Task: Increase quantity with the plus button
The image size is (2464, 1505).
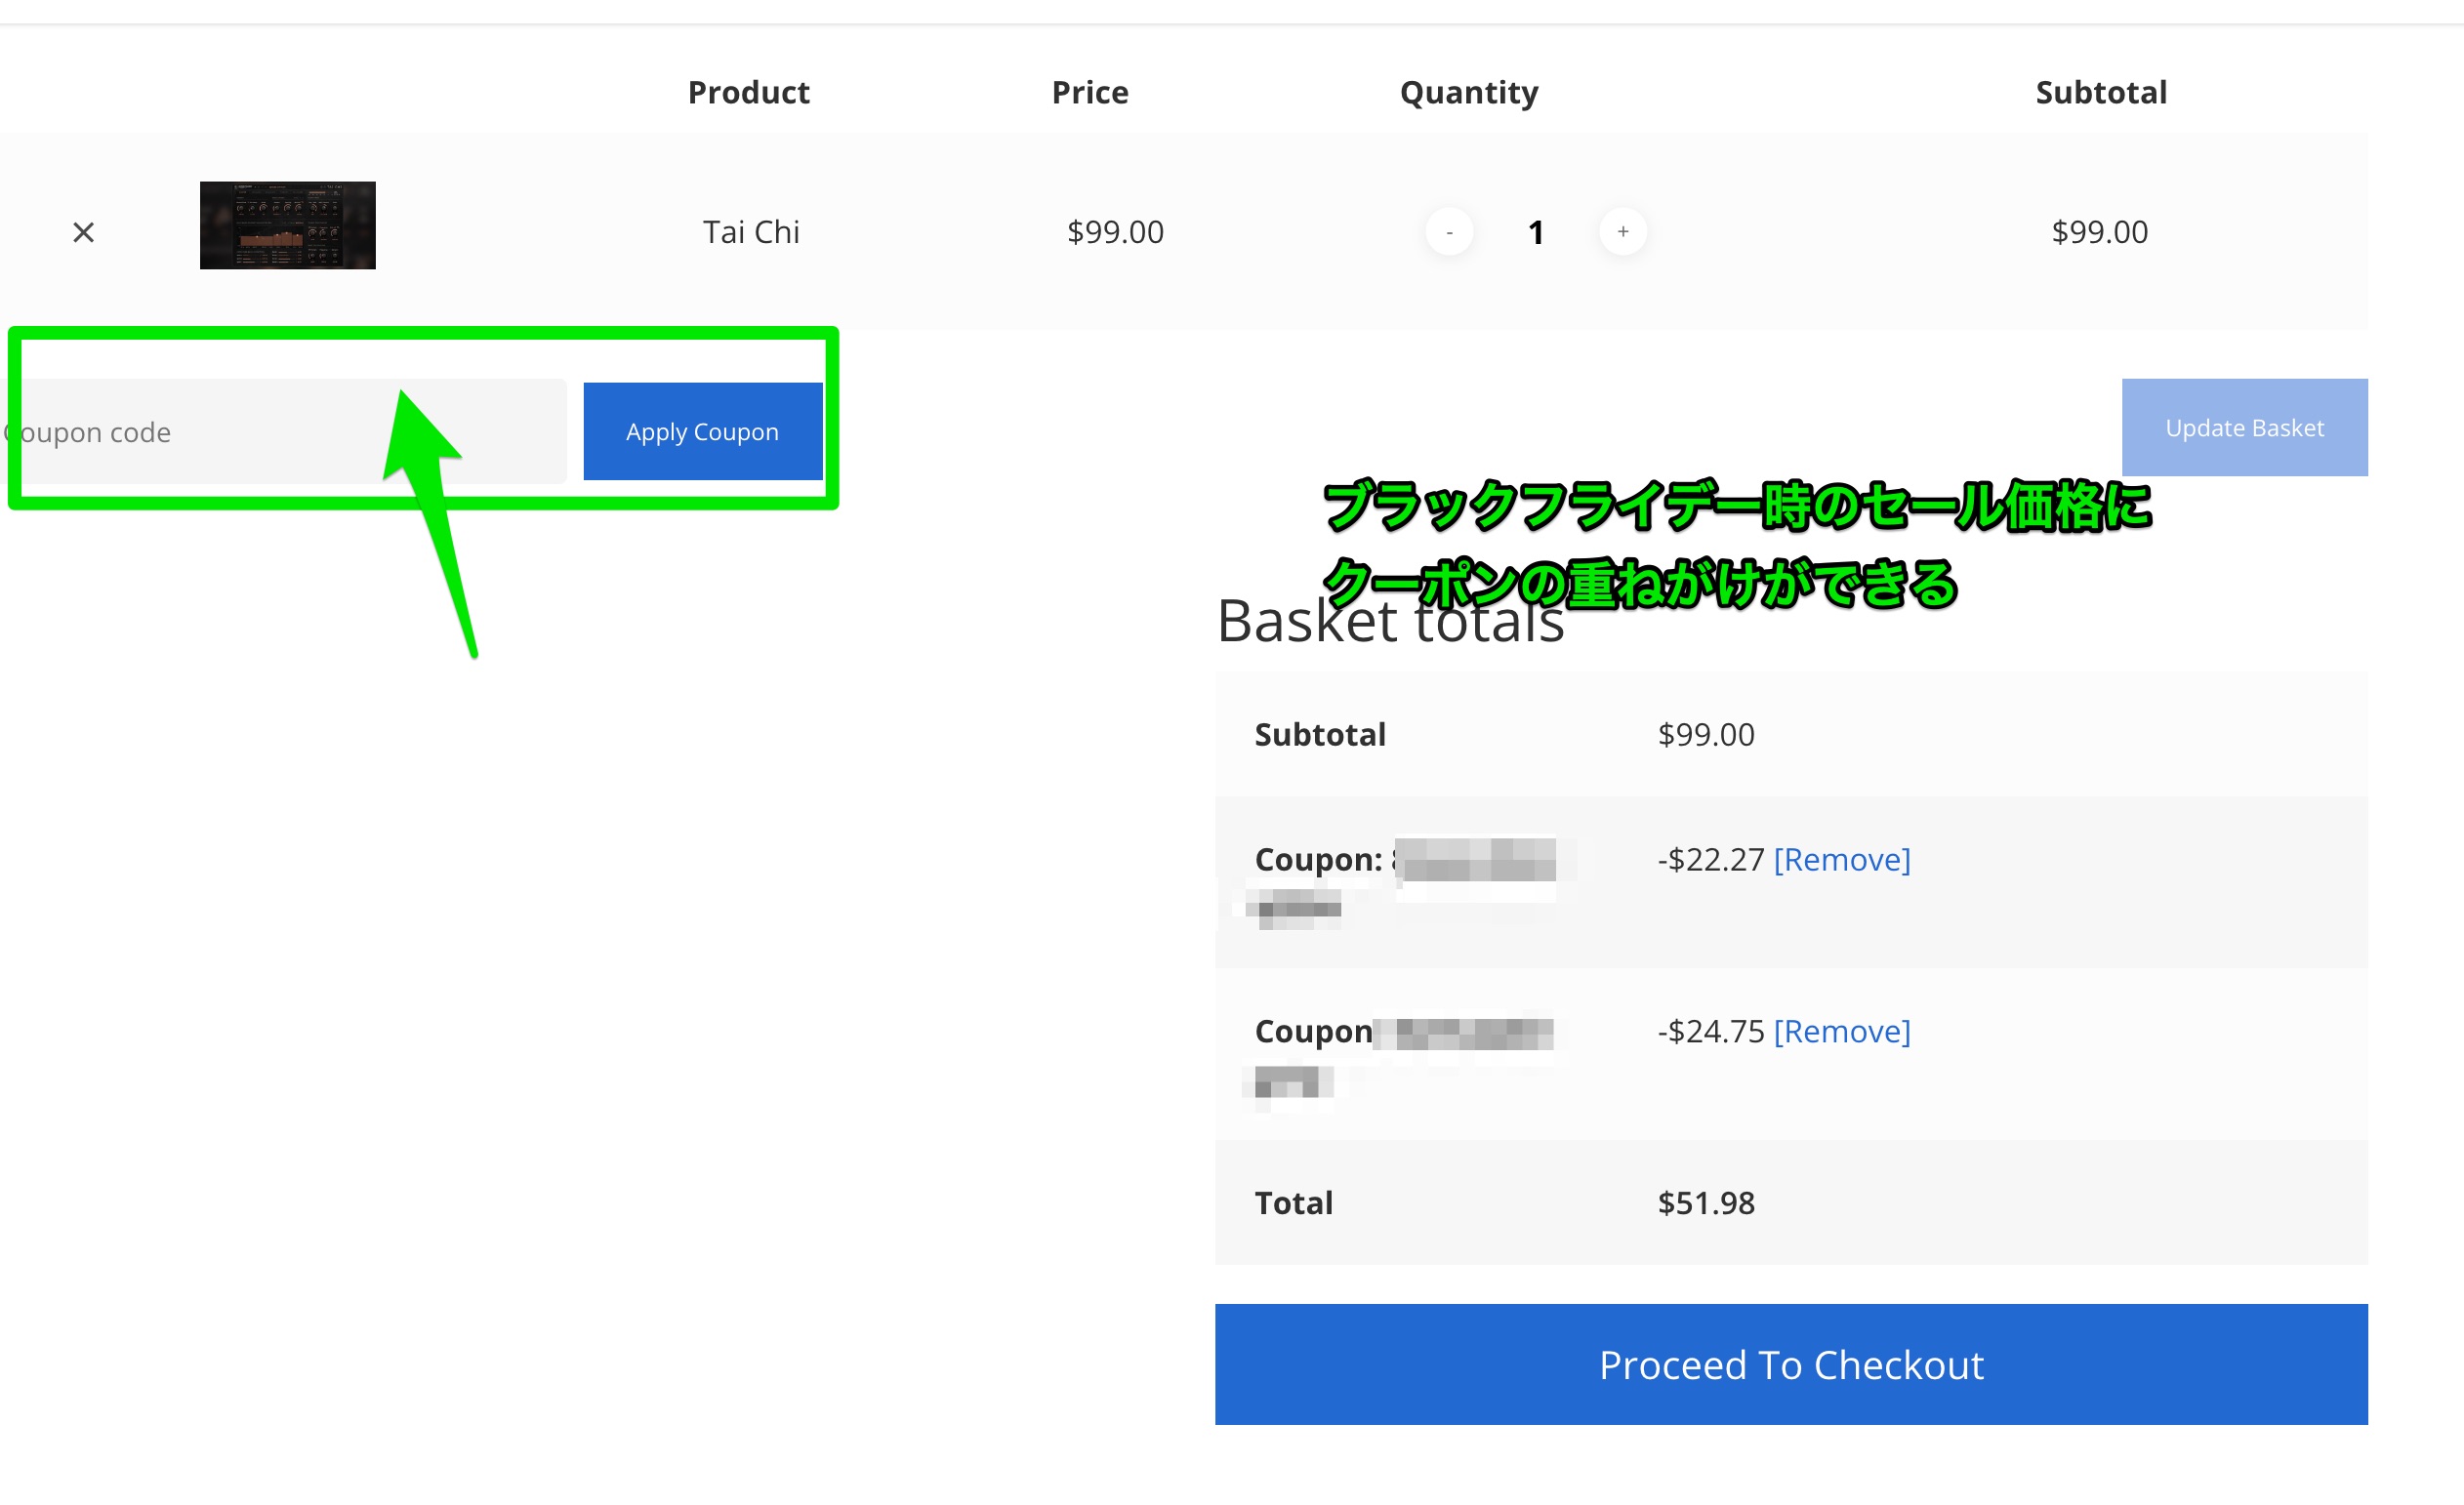Action: [x=1622, y=232]
